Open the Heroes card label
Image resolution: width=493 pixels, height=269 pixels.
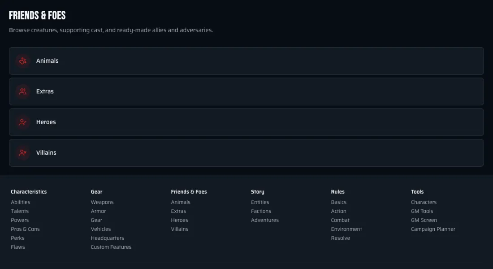coord(46,122)
